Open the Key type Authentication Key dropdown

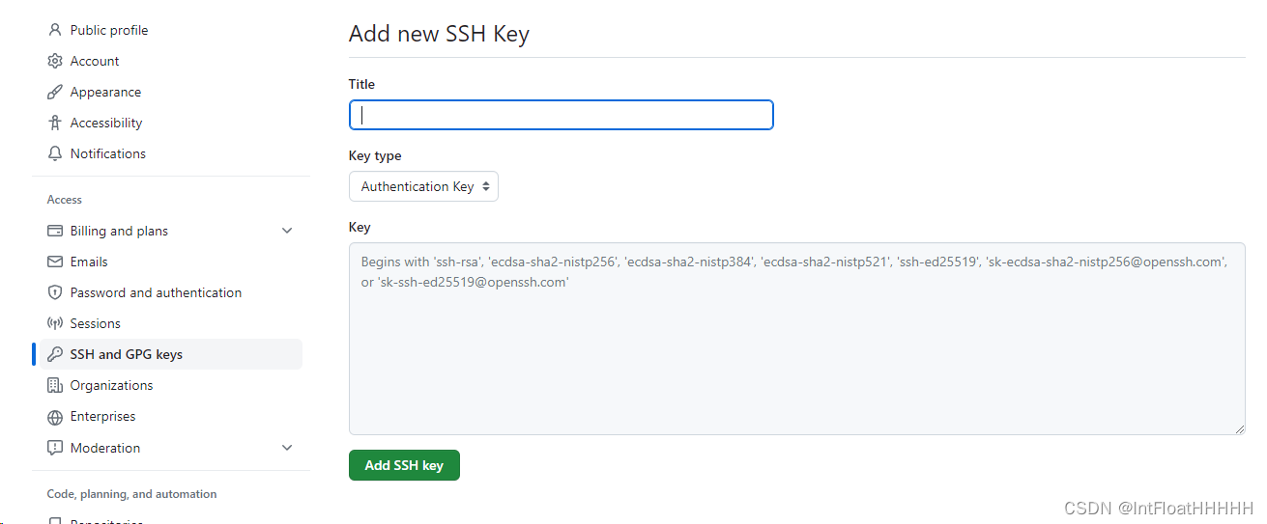tap(423, 186)
